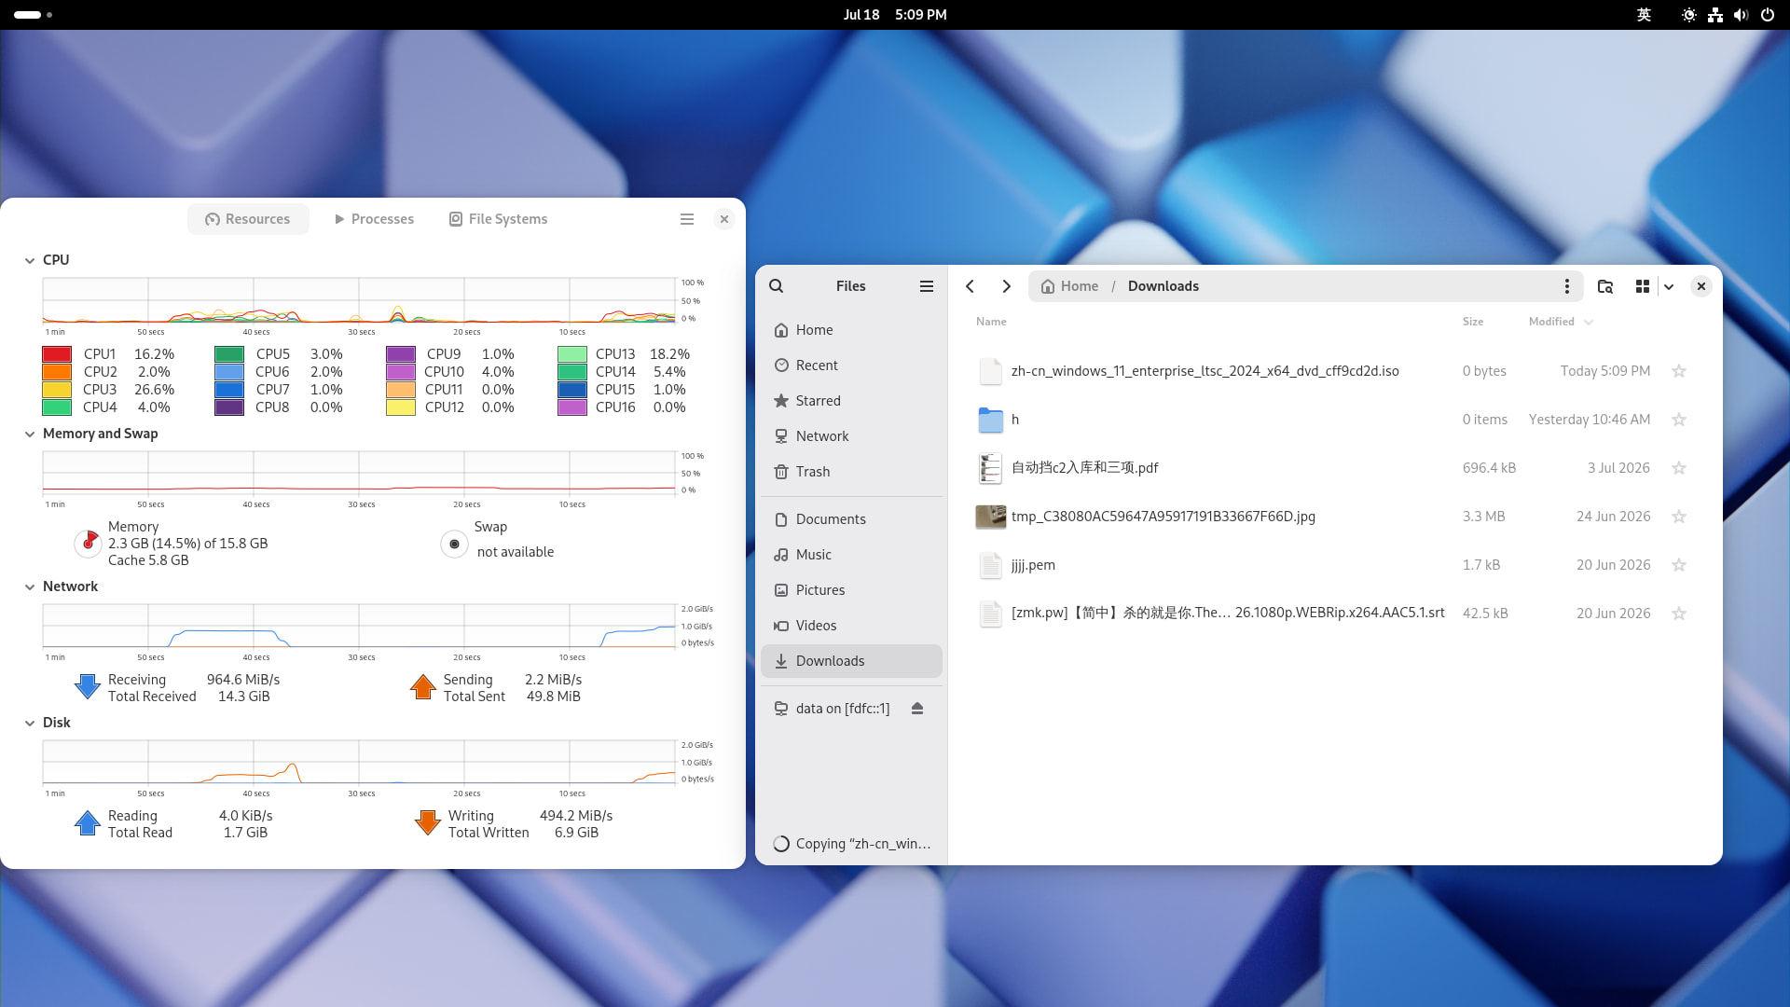Select the tmp_C38080AC jpg thumbnail
The height and width of the screenshot is (1007, 1790).
990,517
